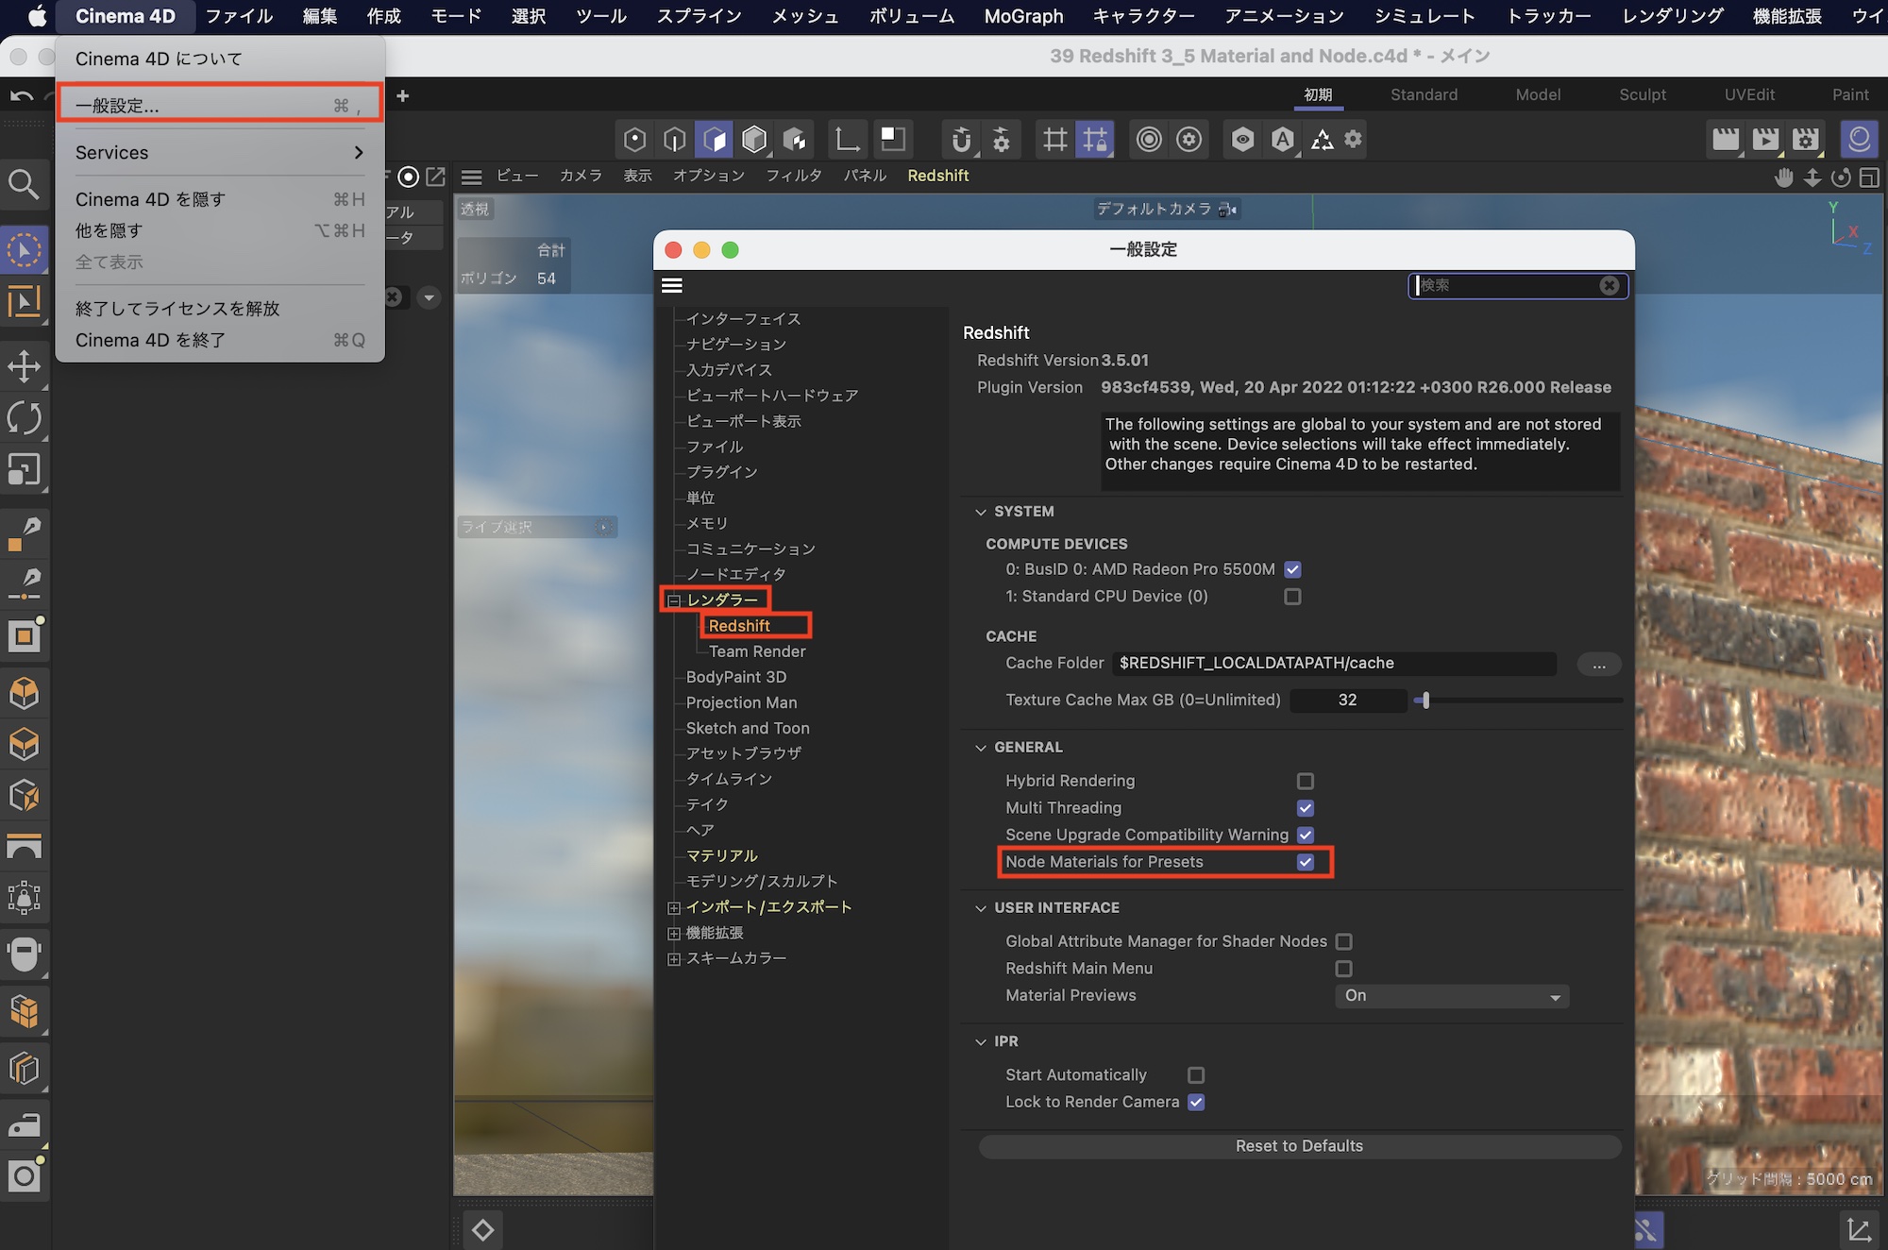Open the preferences hamburger menu icon
The height and width of the screenshot is (1250, 1888).
pyautogui.click(x=672, y=285)
